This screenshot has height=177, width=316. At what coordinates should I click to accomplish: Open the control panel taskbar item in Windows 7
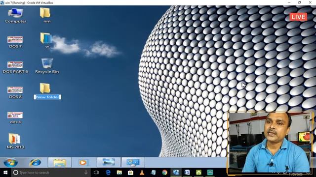(133, 162)
